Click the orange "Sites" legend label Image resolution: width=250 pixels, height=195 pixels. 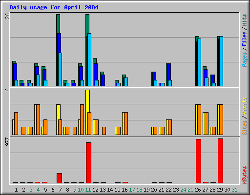[x=244, y=128]
